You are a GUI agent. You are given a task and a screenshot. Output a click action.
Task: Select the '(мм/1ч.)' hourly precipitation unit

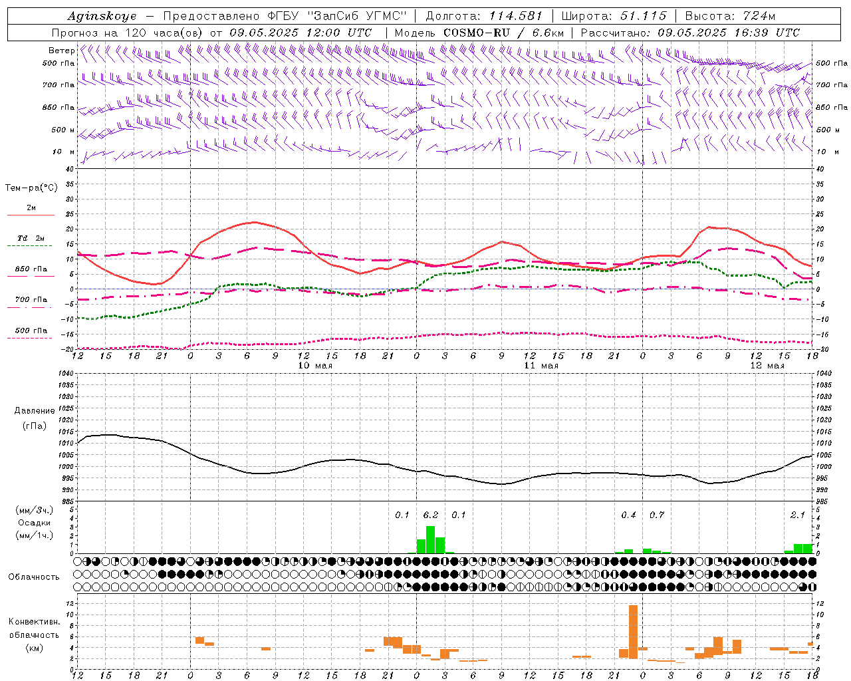point(35,535)
